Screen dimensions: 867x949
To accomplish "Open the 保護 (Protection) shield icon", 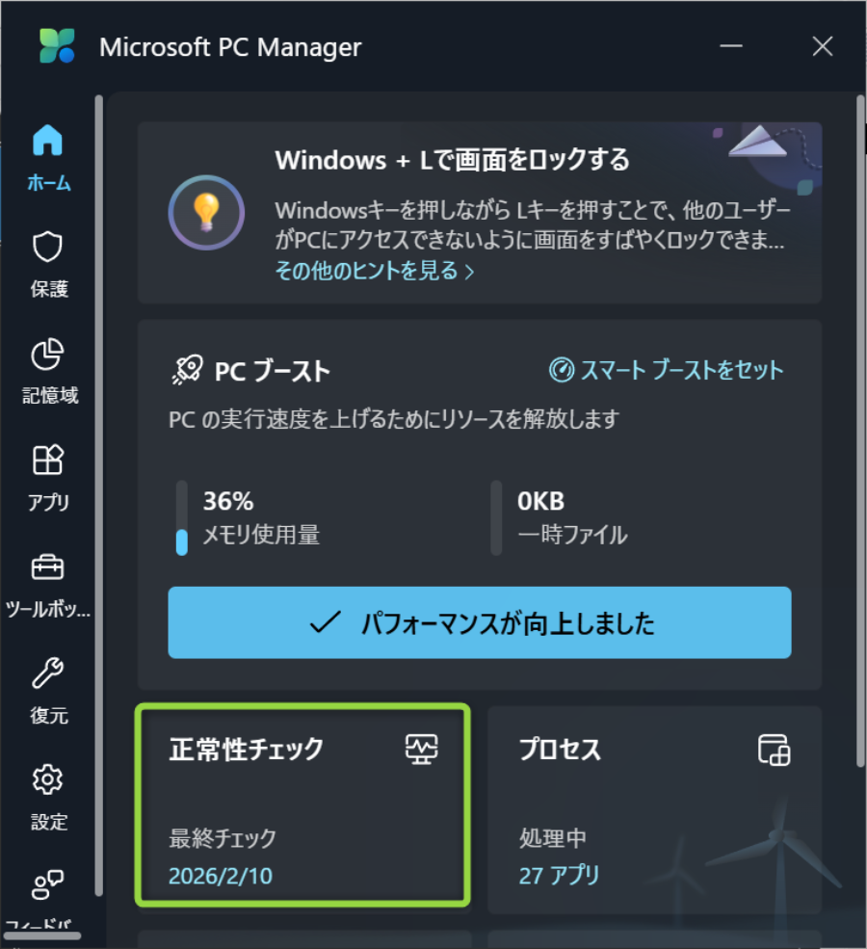I will click(48, 249).
